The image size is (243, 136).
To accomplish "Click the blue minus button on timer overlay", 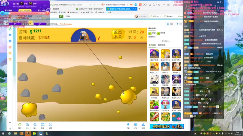I will click(x=2, y=13).
